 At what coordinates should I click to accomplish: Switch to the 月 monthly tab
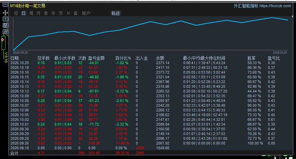pos(39,14)
